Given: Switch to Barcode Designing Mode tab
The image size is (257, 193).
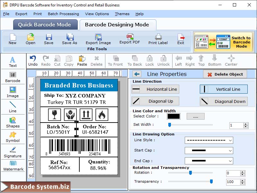Looking at the screenshot, I should click(x=118, y=25).
